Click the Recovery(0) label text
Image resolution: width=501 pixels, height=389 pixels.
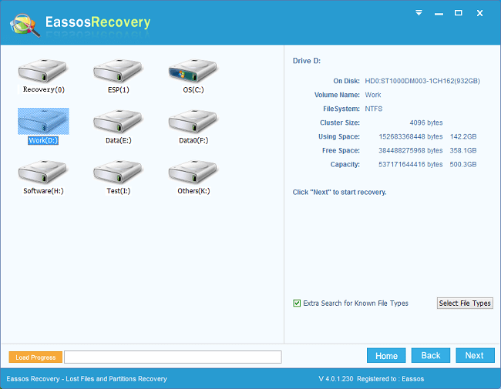pyautogui.click(x=43, y=89)
